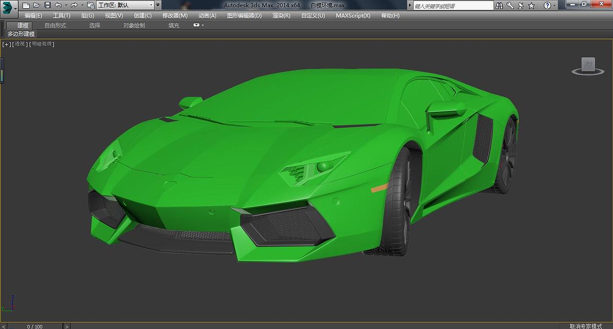
Task: Open the 修改器(M) menu
Action: coord(175,15)
